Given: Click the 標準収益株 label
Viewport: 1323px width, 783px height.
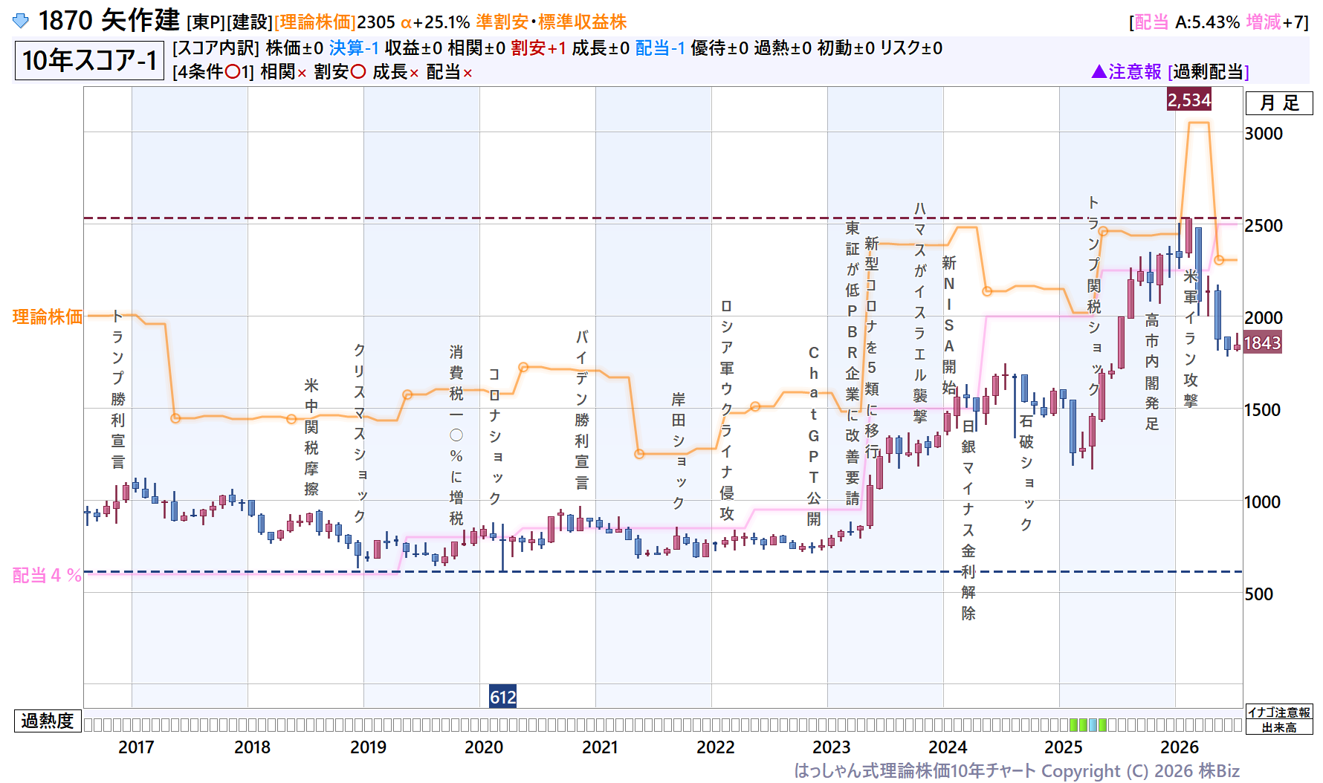Looking at the screenshot, I should 583,22.
